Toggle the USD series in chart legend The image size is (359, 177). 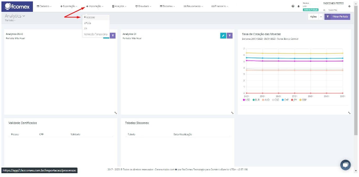(x=246, y=100)
